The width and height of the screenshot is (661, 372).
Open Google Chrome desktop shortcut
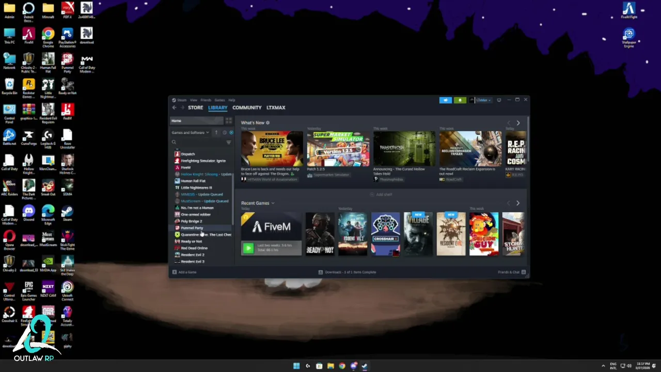click(48, 38)
